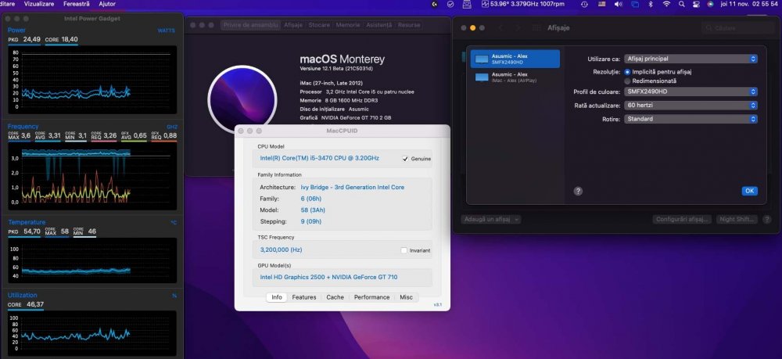Screen dimensions: 782x359
Task: Click the CPU model Intel Core i5-3470 text
Action: point(320,158)
